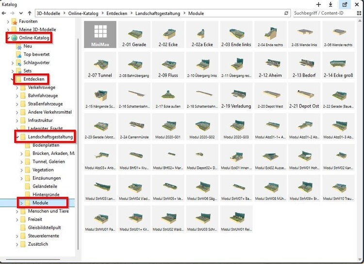
Task: Collapse the Landschaftsgestaltung folder
Action: tap(17, 137)
